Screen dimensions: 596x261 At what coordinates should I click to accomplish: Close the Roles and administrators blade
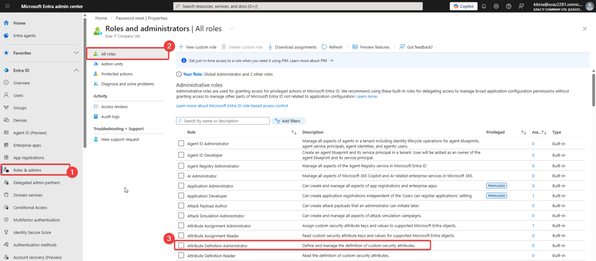585,29
